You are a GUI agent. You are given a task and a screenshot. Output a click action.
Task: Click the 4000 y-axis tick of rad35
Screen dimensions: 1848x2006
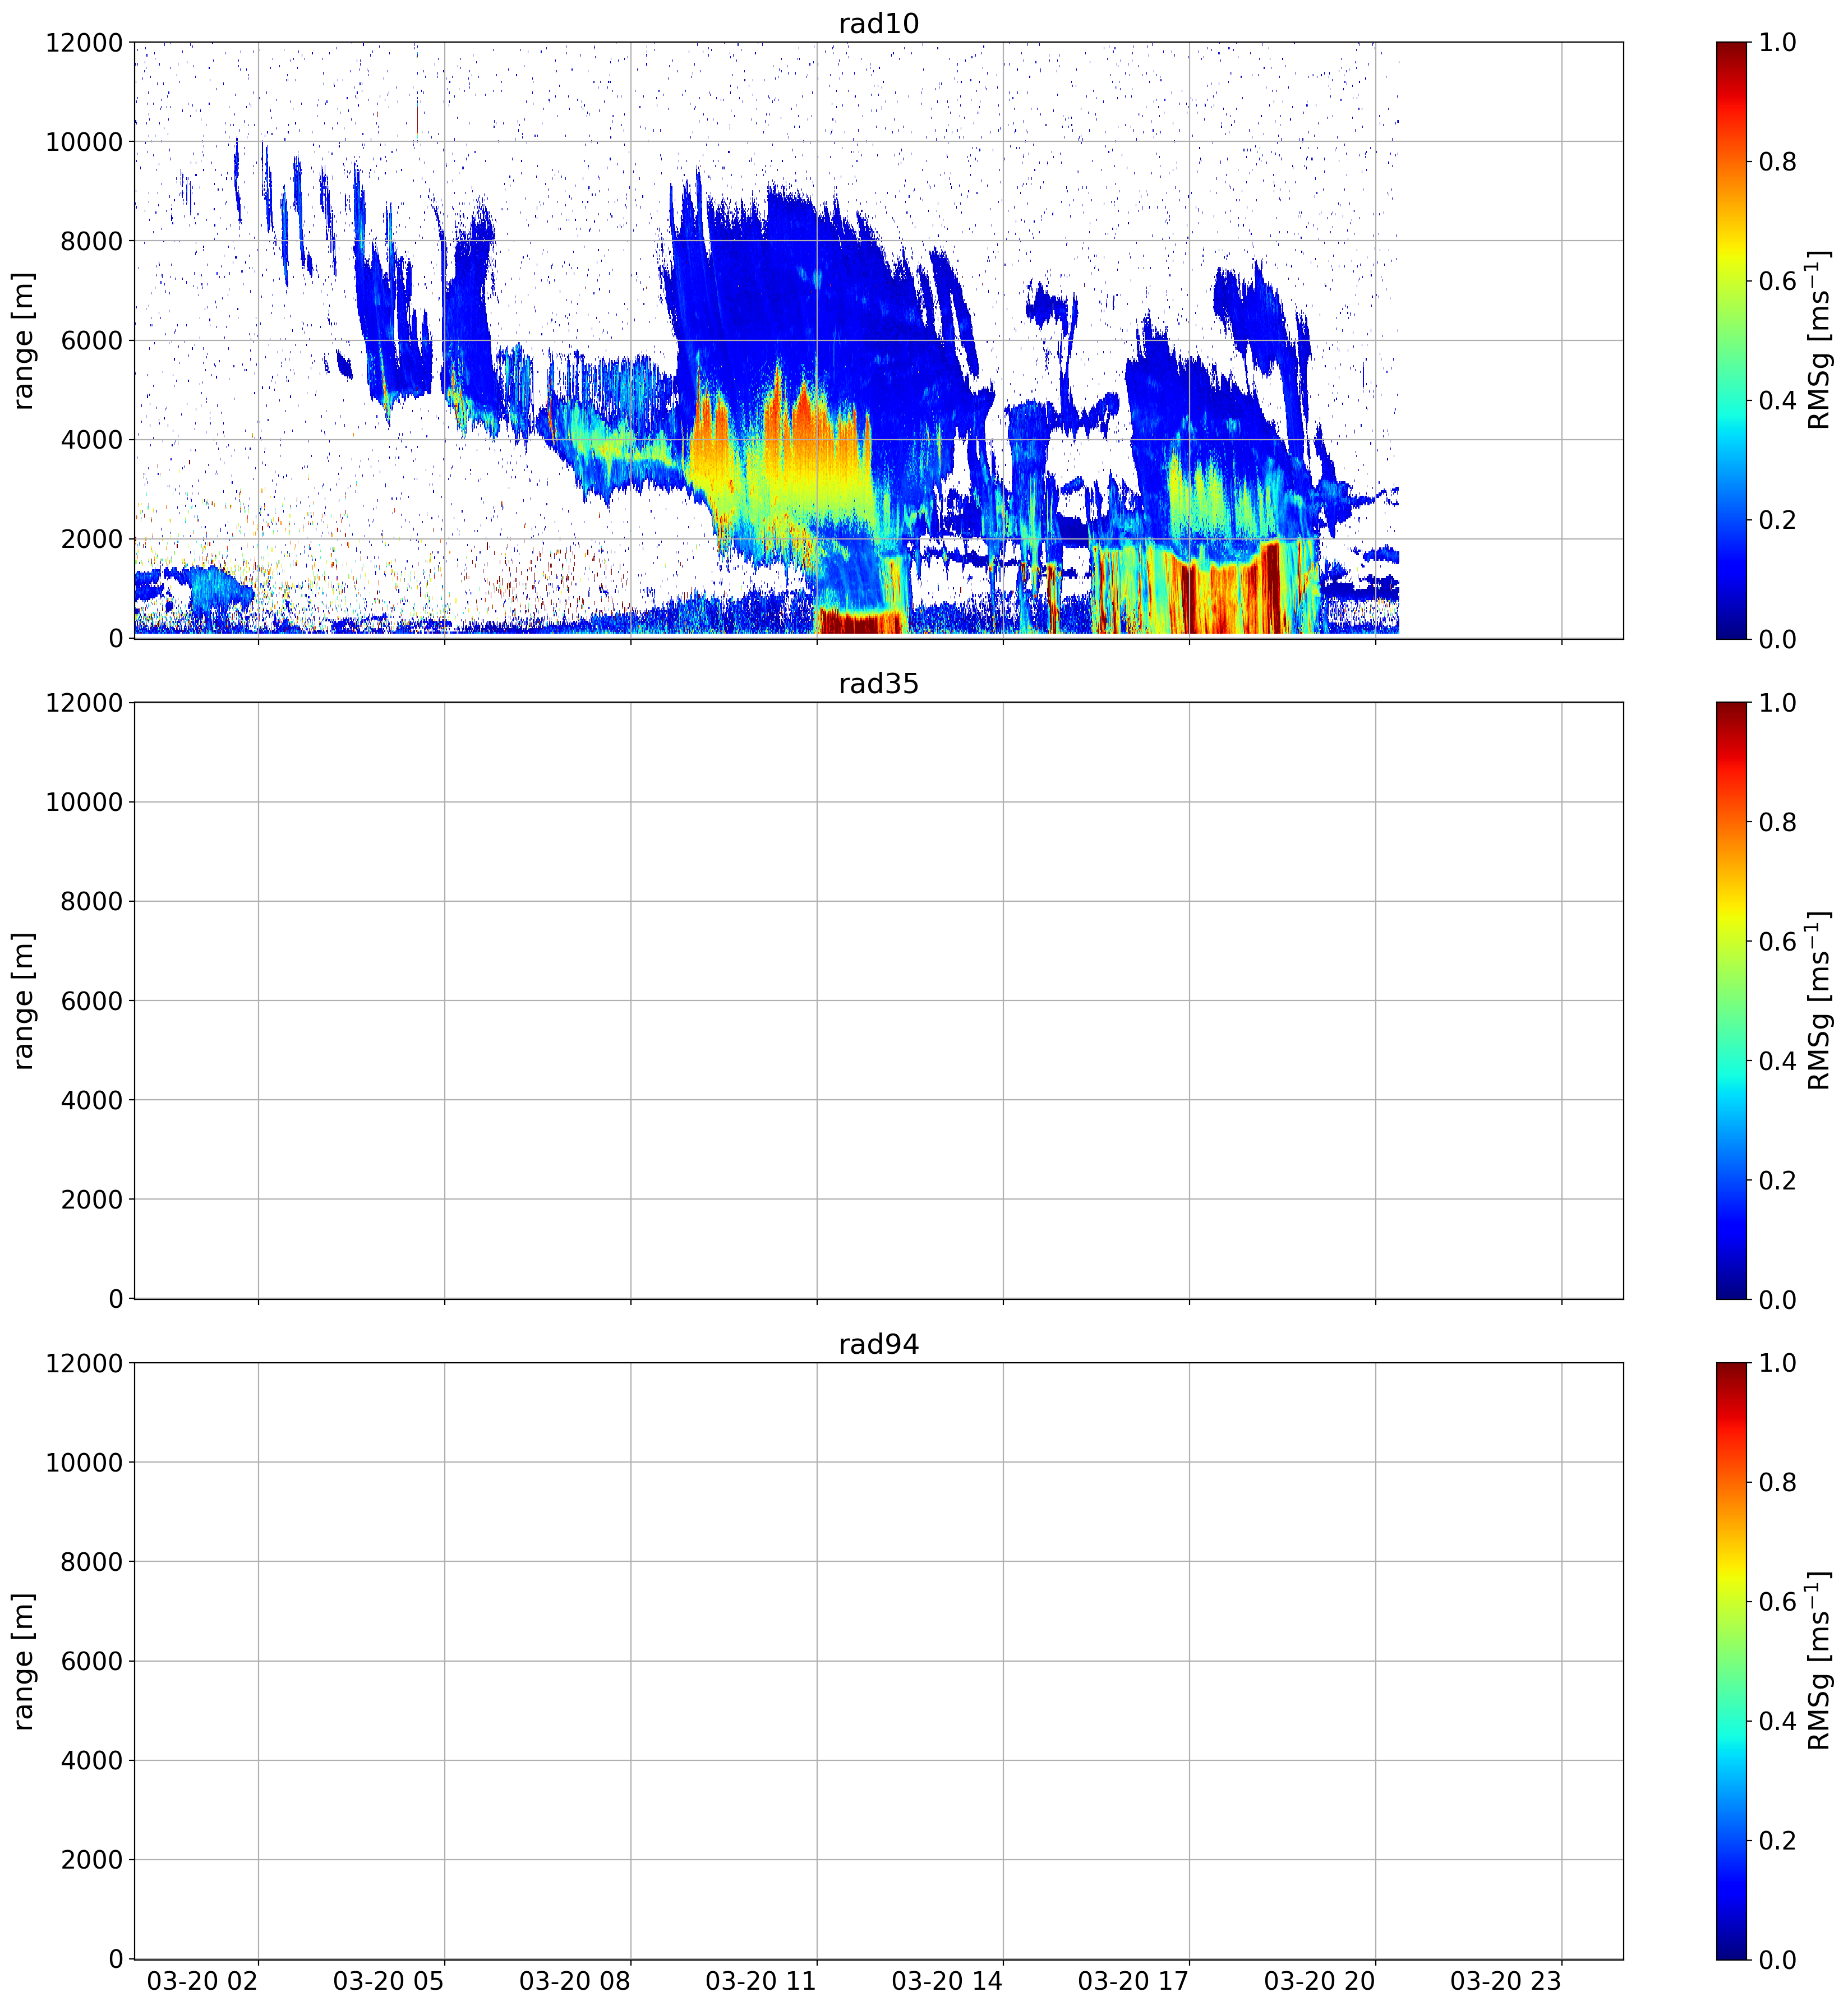coord(92,1101)
